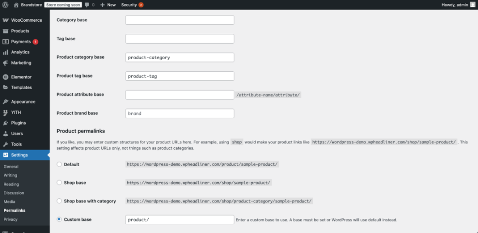Click the WooCommerce sidebar icon
This screenshot has height=233, width=478.
pos(5,20)
